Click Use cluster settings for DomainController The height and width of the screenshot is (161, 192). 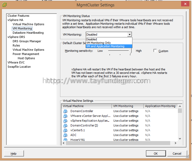click(x=126, y=111)
